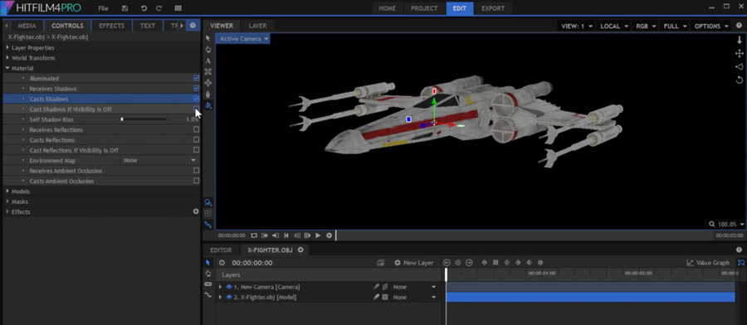This screenshot has height=325, width=747.
Task: Step back one frame
Action: (297, 235)
